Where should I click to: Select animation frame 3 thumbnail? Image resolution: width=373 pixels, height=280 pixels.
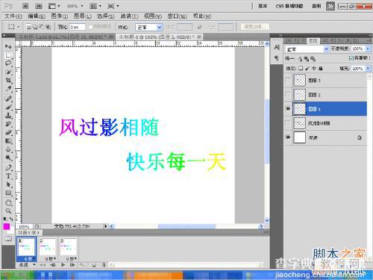(68, 246)
